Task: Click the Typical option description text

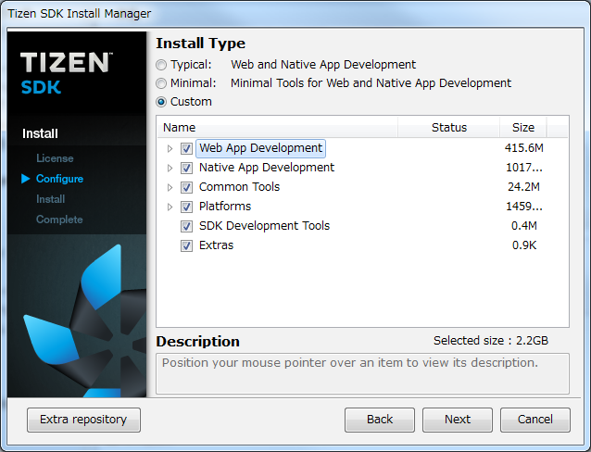Action: click(323, 65)
